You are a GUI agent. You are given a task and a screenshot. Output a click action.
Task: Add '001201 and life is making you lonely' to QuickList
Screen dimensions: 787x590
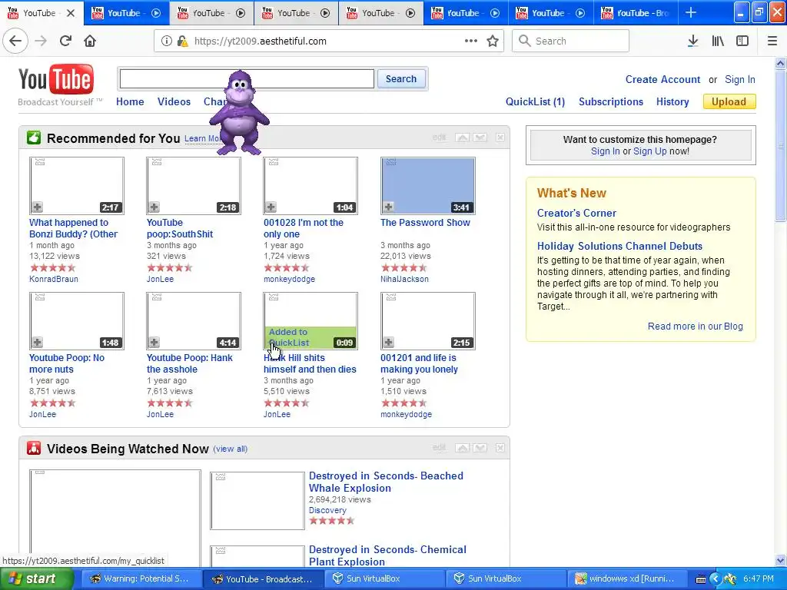(x=388, y=342)
